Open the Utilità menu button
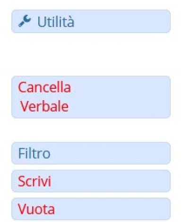Viewport: 189px width, 222px height. pyautogui.click(x=91, y=21)
